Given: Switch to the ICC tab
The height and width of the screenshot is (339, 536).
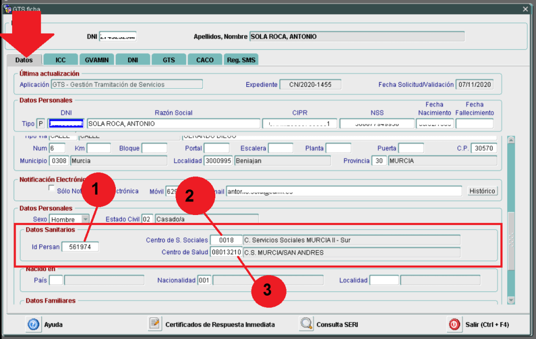Looking at the screenshot, I should (61, 60).
